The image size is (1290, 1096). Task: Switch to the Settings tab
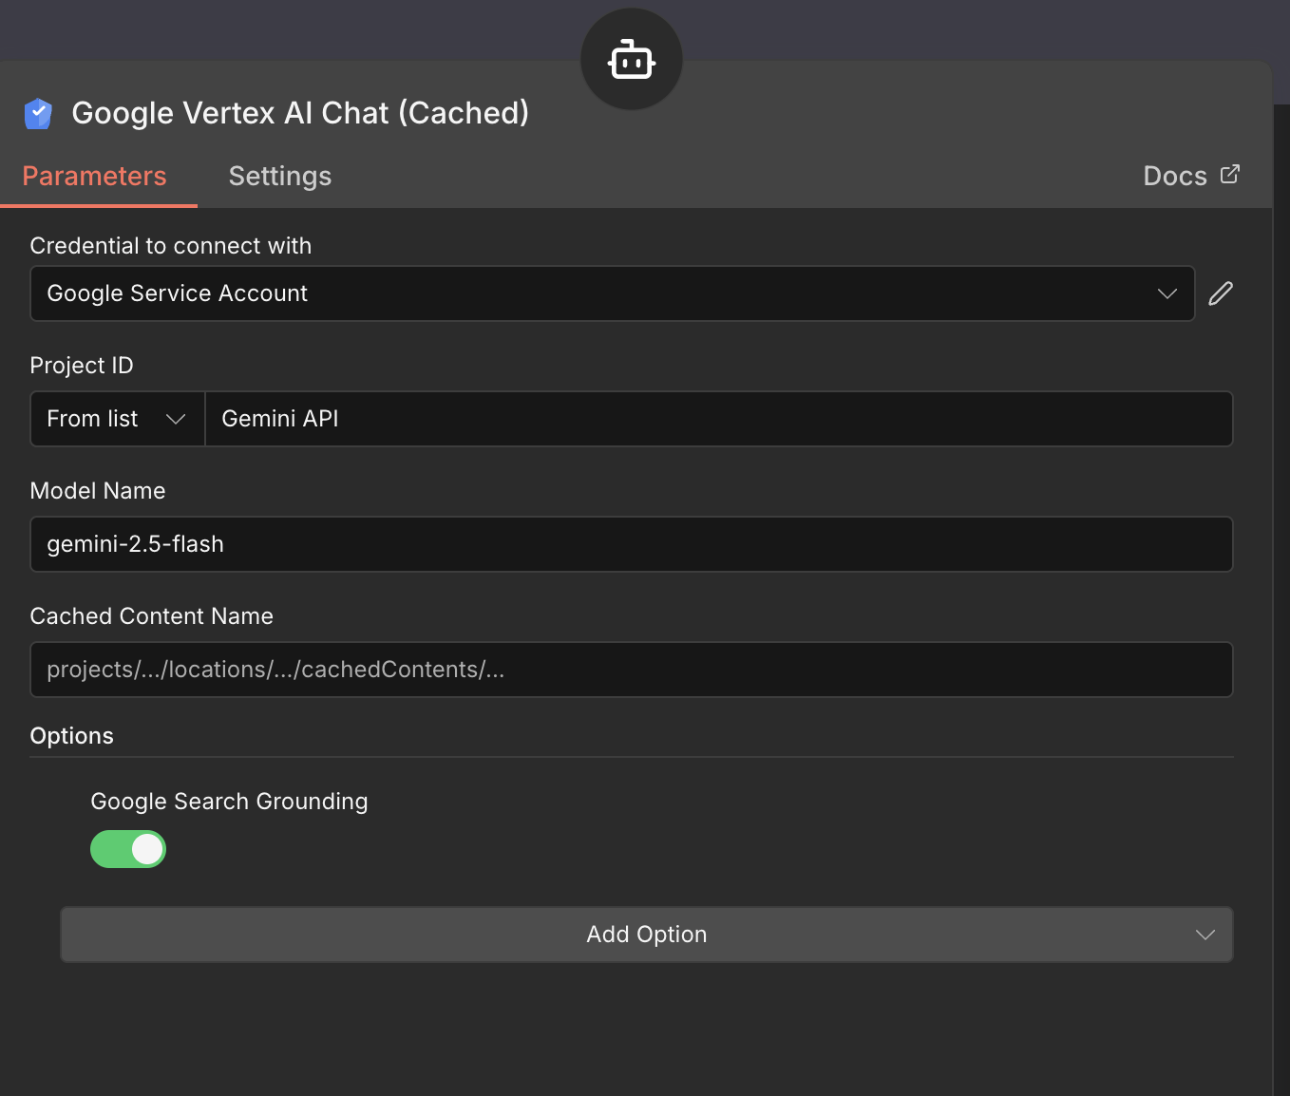click(x=280, y=177)
